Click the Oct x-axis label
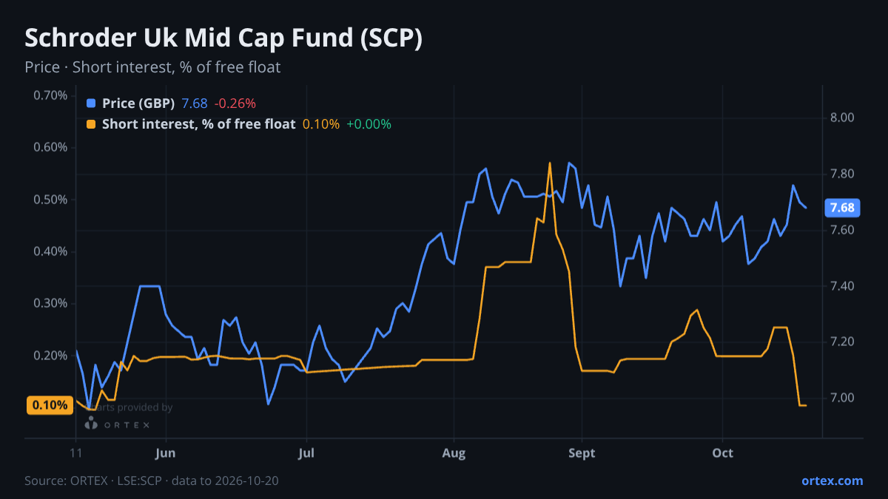Image resolution: width=888 pixels, height=499 pixels. (722, 452)
